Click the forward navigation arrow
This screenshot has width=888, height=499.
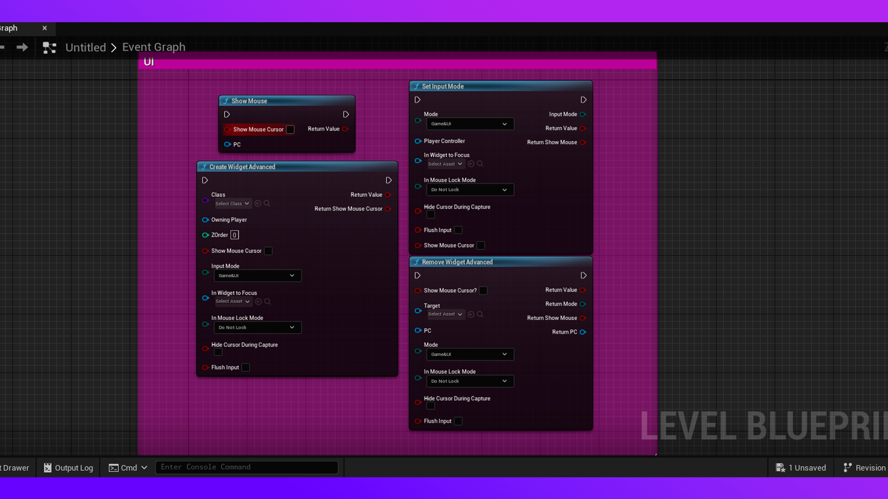[x=22, y=47]
